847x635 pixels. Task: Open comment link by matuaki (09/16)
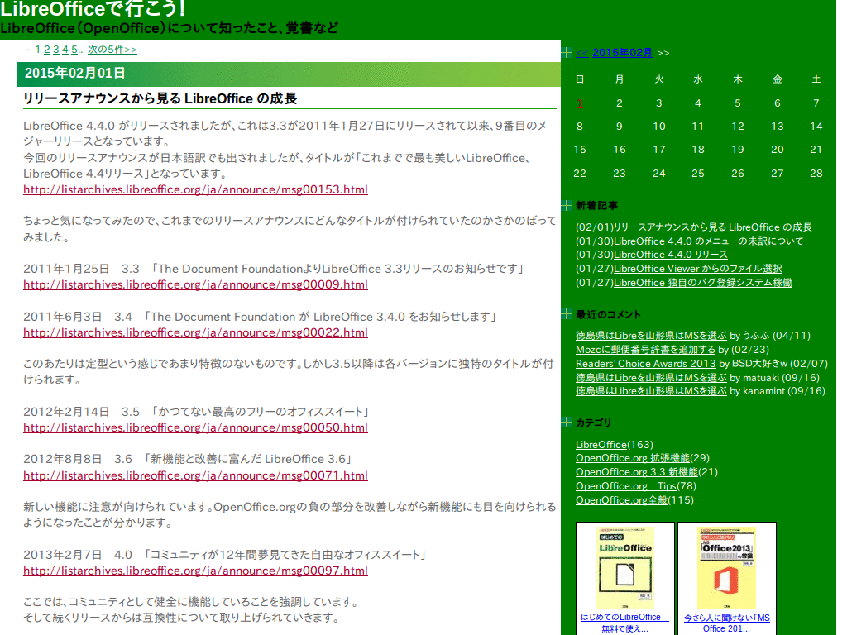(x=652, y=377)
